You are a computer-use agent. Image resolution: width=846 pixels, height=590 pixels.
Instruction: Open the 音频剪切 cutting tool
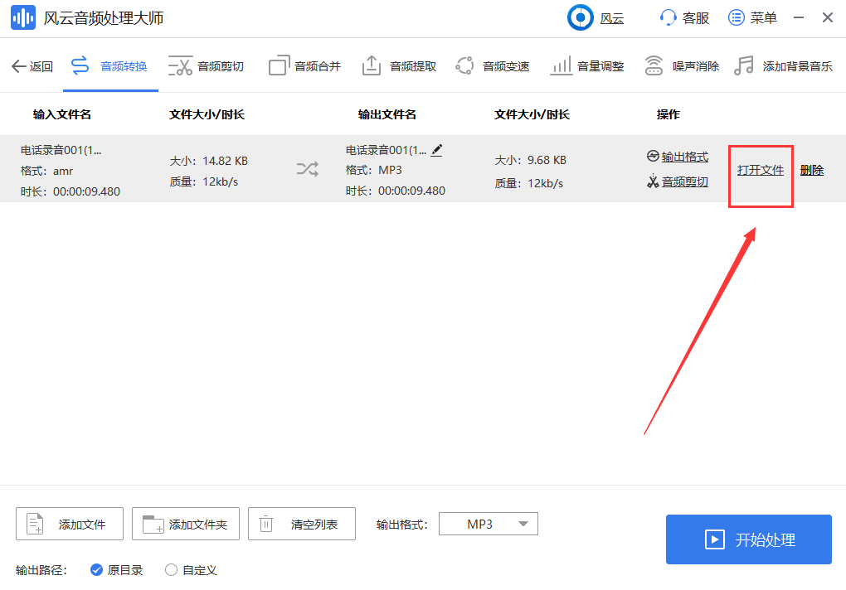point(207,65)
